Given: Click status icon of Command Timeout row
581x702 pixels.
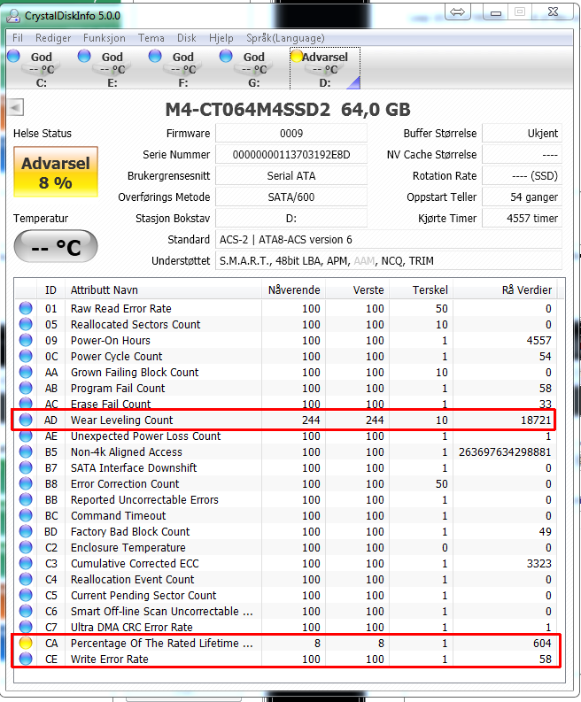Looking at the screenshot, I should pyautogui.click(x=26, y=515).
